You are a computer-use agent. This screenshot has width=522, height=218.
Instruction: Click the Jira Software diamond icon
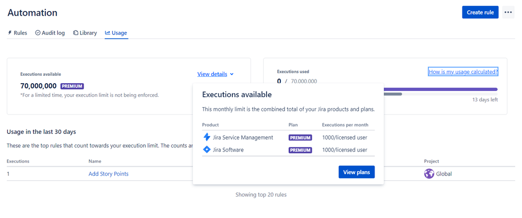pyautogui.click(x=207, y=150)
